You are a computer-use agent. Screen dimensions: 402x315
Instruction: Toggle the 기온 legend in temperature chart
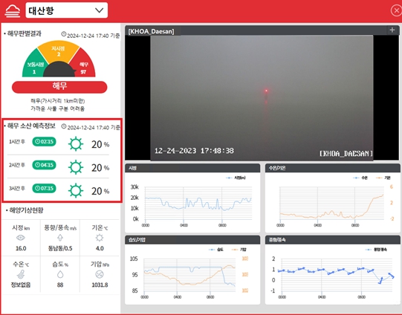pyautogui.click(x=384, y=178)
